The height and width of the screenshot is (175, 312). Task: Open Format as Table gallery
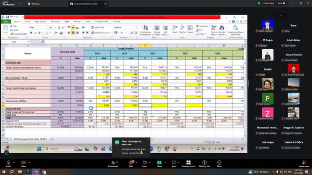[x=156, y=30]
